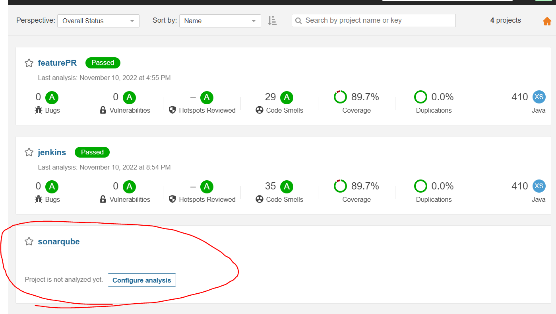Click featurePR Bugs A rating
Screen dimensions: 556x314
[x=52, y=97]
